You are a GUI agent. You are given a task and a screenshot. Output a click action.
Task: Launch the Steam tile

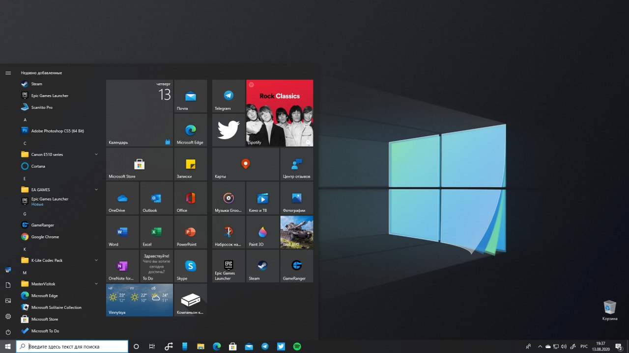click(x=262, y=266)
